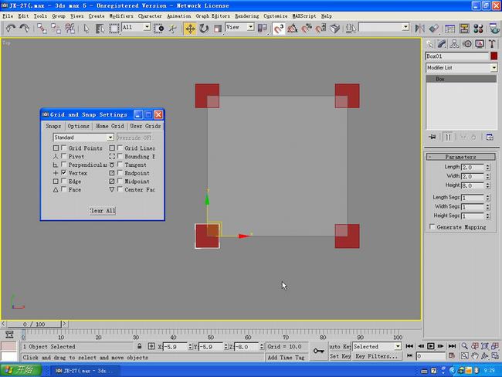Open the Modifiers menu
This screenshot has height=377, width=502.
[x=121, y=15]
